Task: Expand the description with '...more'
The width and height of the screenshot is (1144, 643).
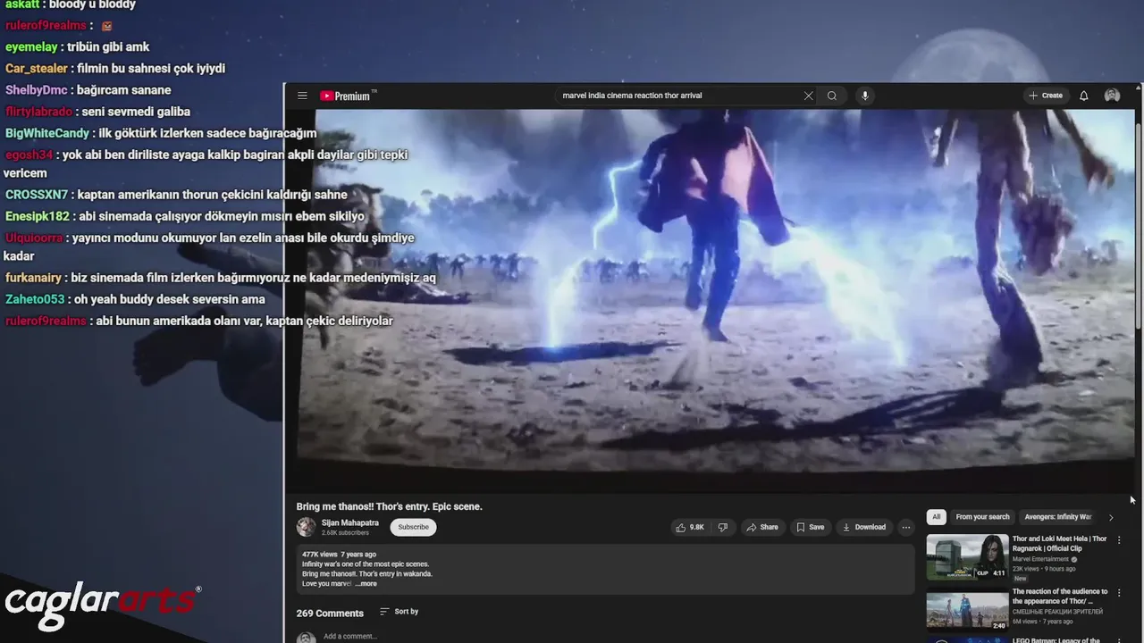Action: pos(366,584)
